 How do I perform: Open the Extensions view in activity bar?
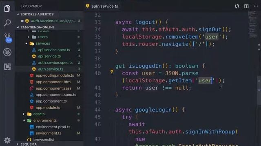click(x=7, y=67)
